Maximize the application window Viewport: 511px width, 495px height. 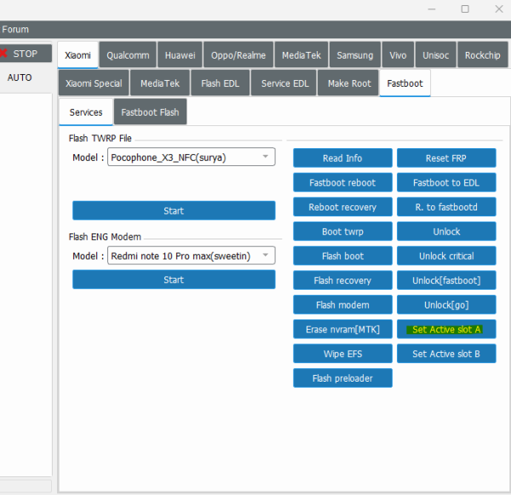pyautogui.click(x=465, y=9)
